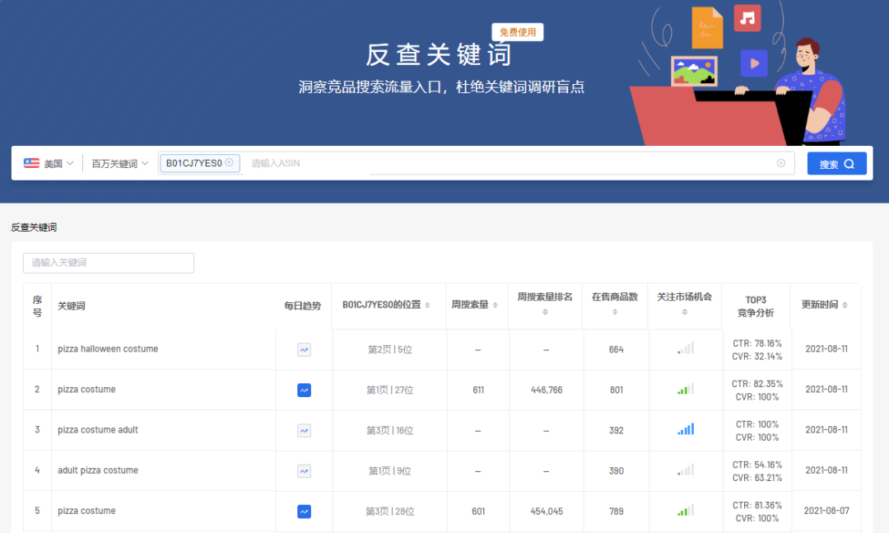
Task: Click the blue trend icon beside "pizza costume"
Action: pos(304,390)
